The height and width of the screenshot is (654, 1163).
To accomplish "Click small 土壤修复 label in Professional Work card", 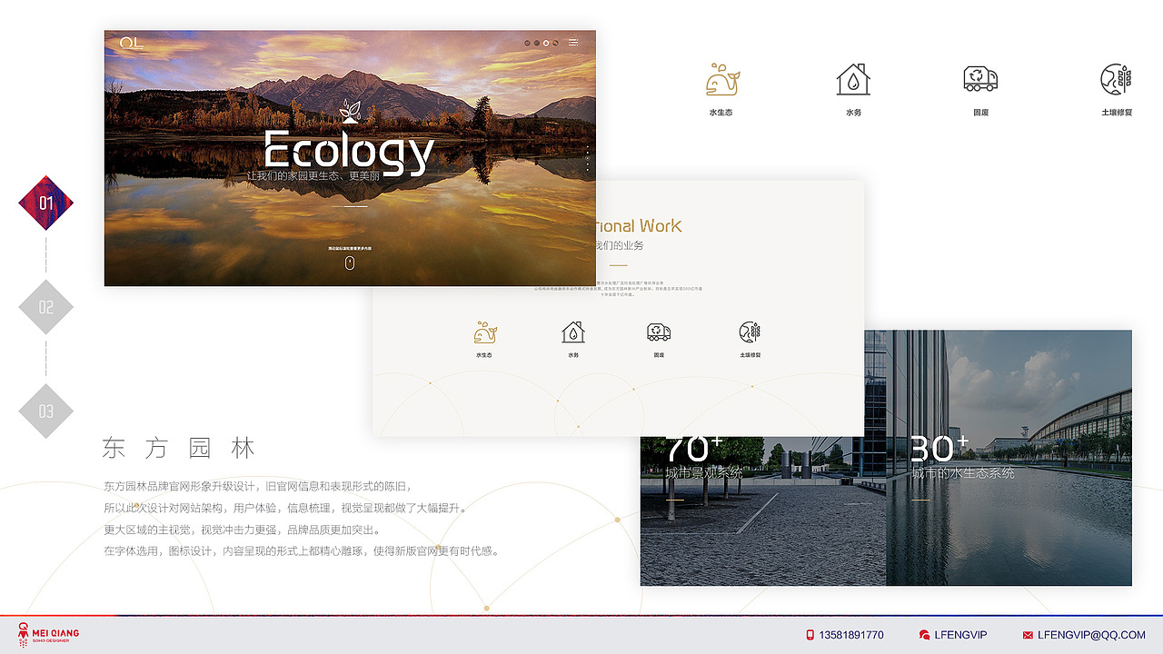I will tap(750, 355).
